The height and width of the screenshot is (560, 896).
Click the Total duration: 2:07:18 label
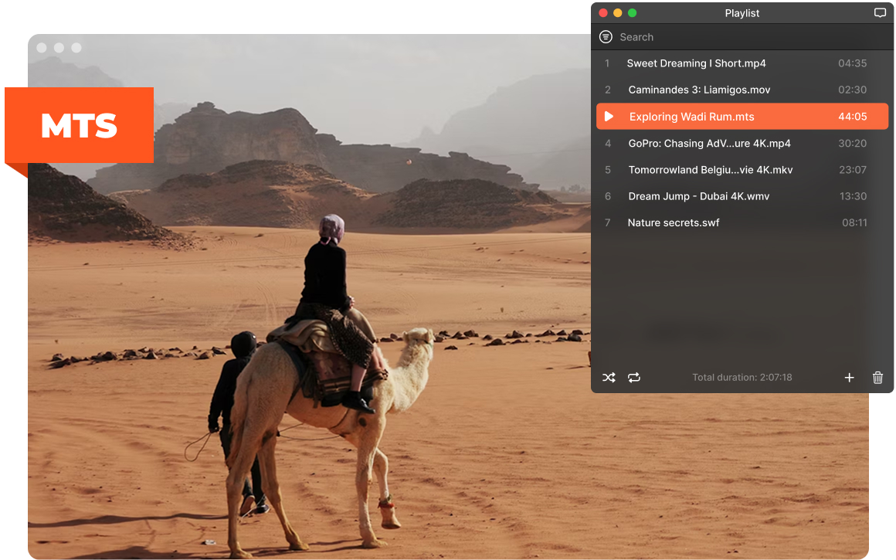pyautogui.click(x=742, y=377)
